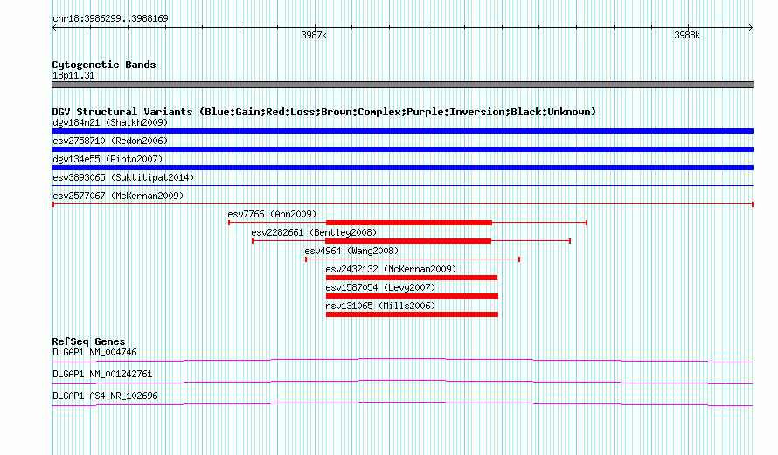The width and height of the screenshot is (778, 455).
Task: Click the thin red line of esv4964
Action: click(413, 259)
